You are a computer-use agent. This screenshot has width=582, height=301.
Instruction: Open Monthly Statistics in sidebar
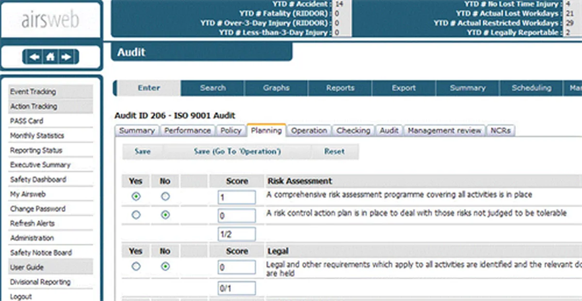50,135
